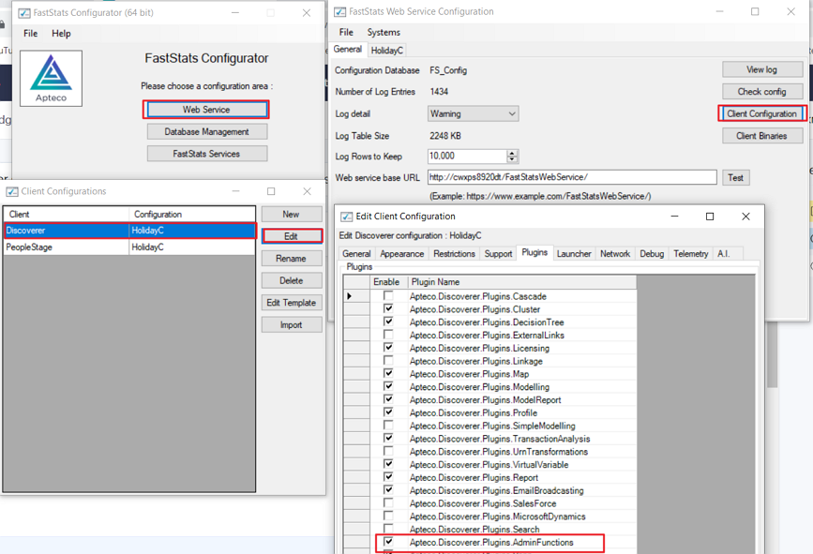Switch to the Support tab
This screenshot has width=813, height=554.
(498, 253)
